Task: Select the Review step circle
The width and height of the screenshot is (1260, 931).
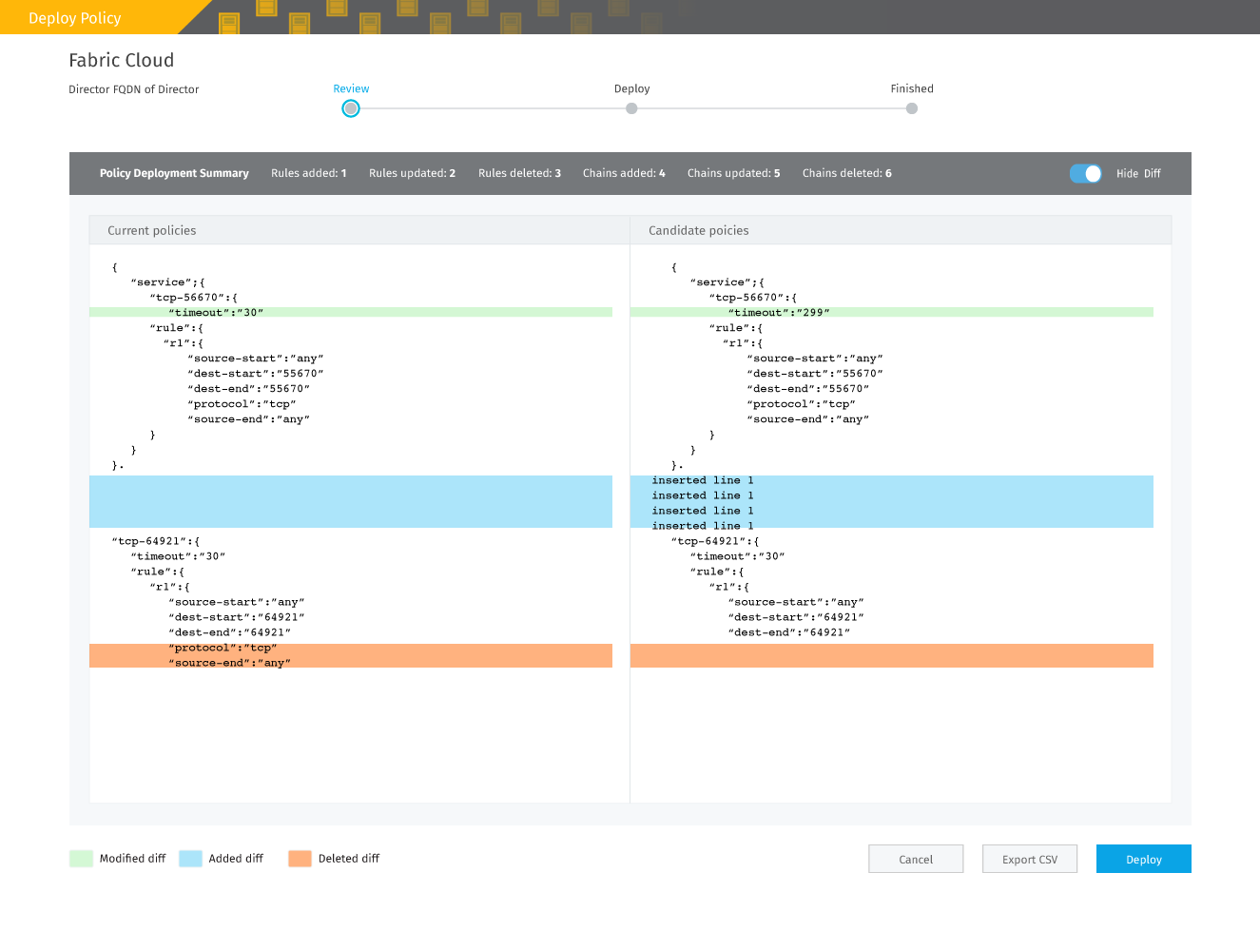Action: tap(351, 108)
